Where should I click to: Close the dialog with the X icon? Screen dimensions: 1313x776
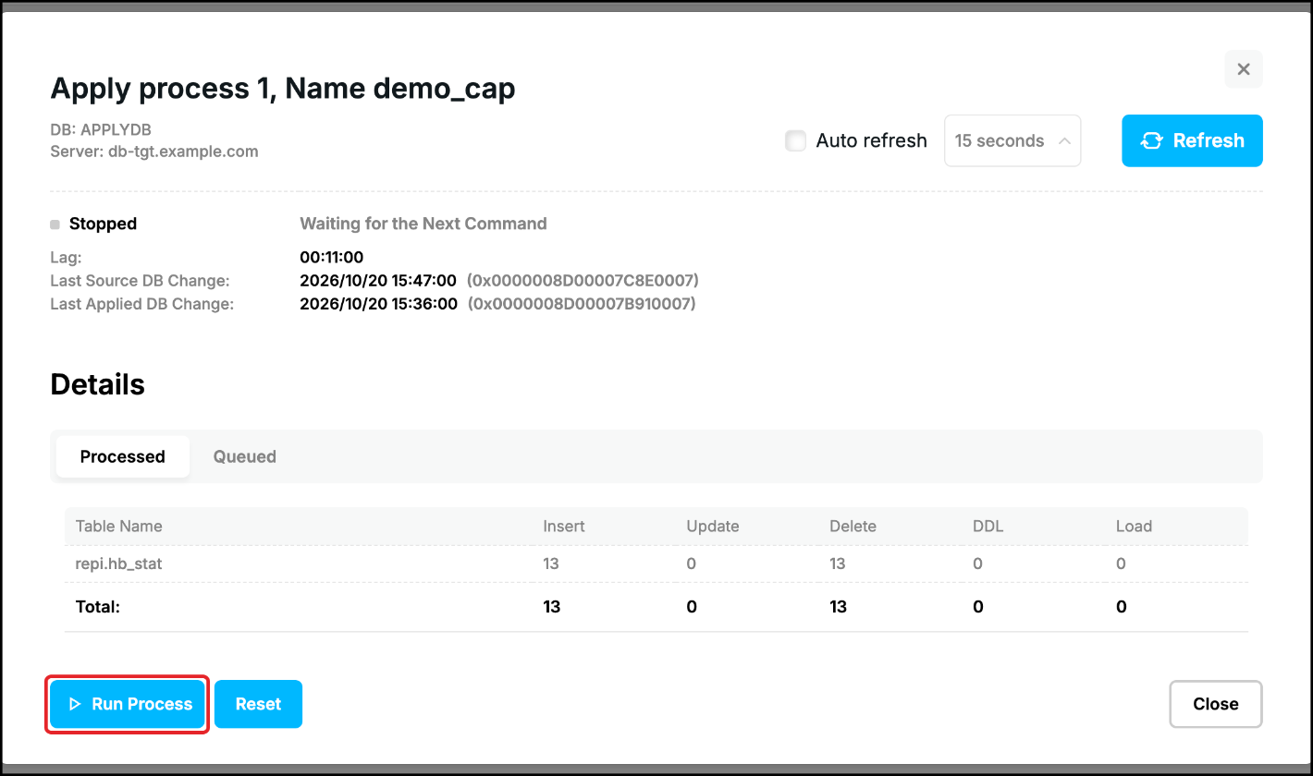pyautogui.click(x=1244, y=69)
